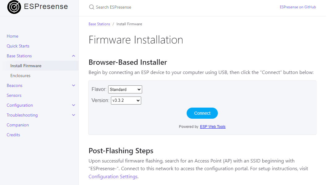The width and height of the screenshot is (330, 185).
Task: Open the Flavor dropdown
Action: (x=125, y=89)
